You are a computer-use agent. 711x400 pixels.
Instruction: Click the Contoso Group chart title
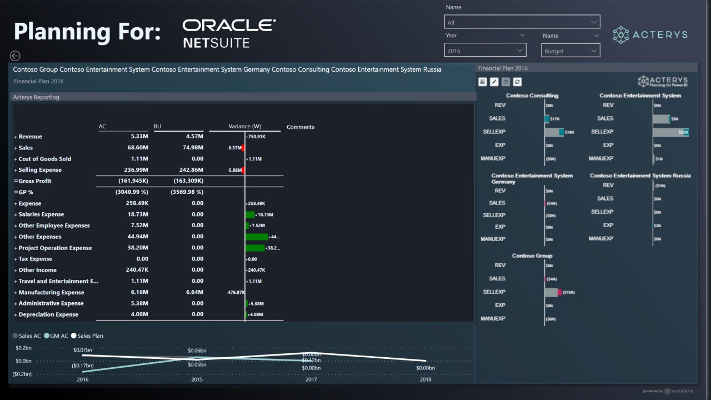pyautogui.click(x=532, y=256)
